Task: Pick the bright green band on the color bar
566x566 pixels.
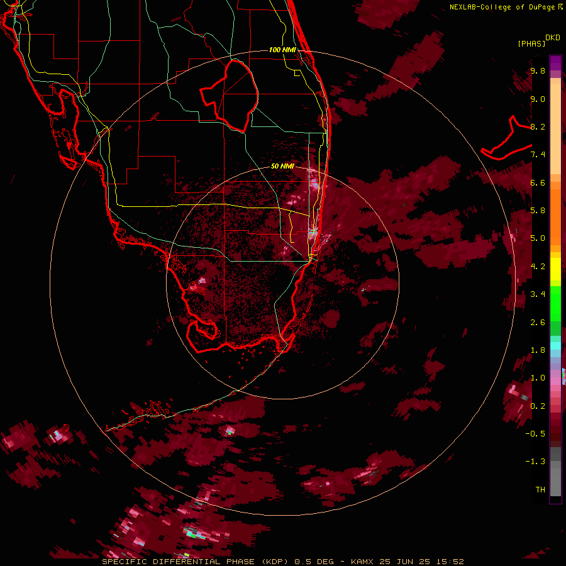Action: pyautogui.click(x=555, y=303)
